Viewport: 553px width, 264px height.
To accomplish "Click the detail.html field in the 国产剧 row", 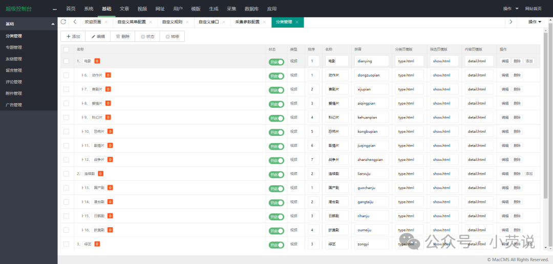I will click(x=479, y=188).
